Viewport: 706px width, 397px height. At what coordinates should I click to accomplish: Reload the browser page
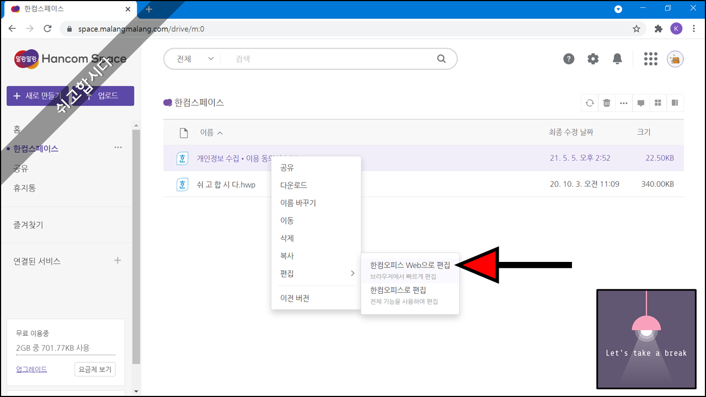pyautogui.click(x=47, y=29)
